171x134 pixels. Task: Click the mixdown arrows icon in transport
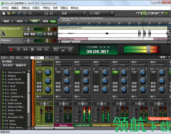[70, 50]
